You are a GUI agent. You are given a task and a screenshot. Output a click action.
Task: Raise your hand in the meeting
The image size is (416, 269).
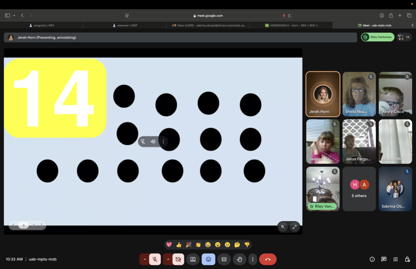click(x=240, y=259)
